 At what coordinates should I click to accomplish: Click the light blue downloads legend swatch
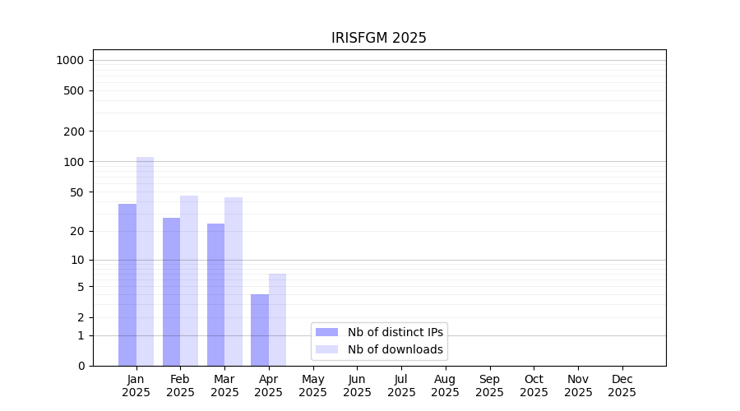point(326,349)
